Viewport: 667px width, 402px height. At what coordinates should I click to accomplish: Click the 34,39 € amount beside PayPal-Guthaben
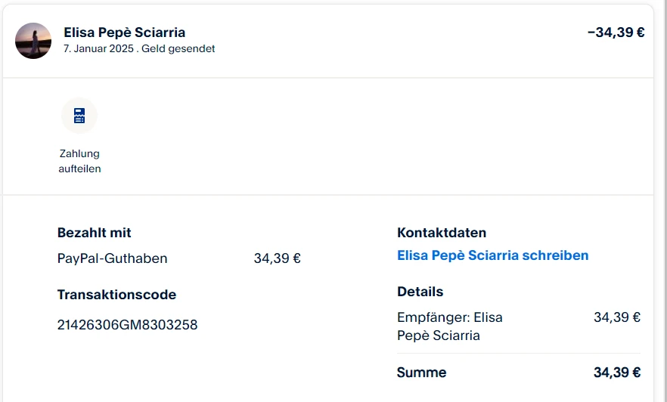coord(277,258)
